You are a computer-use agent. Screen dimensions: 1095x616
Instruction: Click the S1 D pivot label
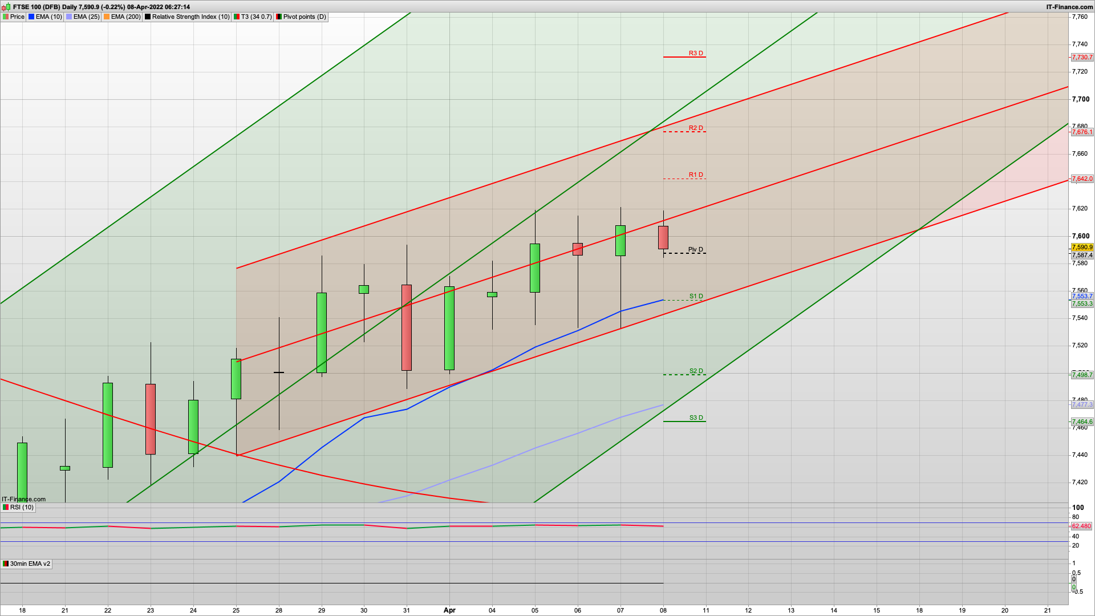tap(696, 296)
